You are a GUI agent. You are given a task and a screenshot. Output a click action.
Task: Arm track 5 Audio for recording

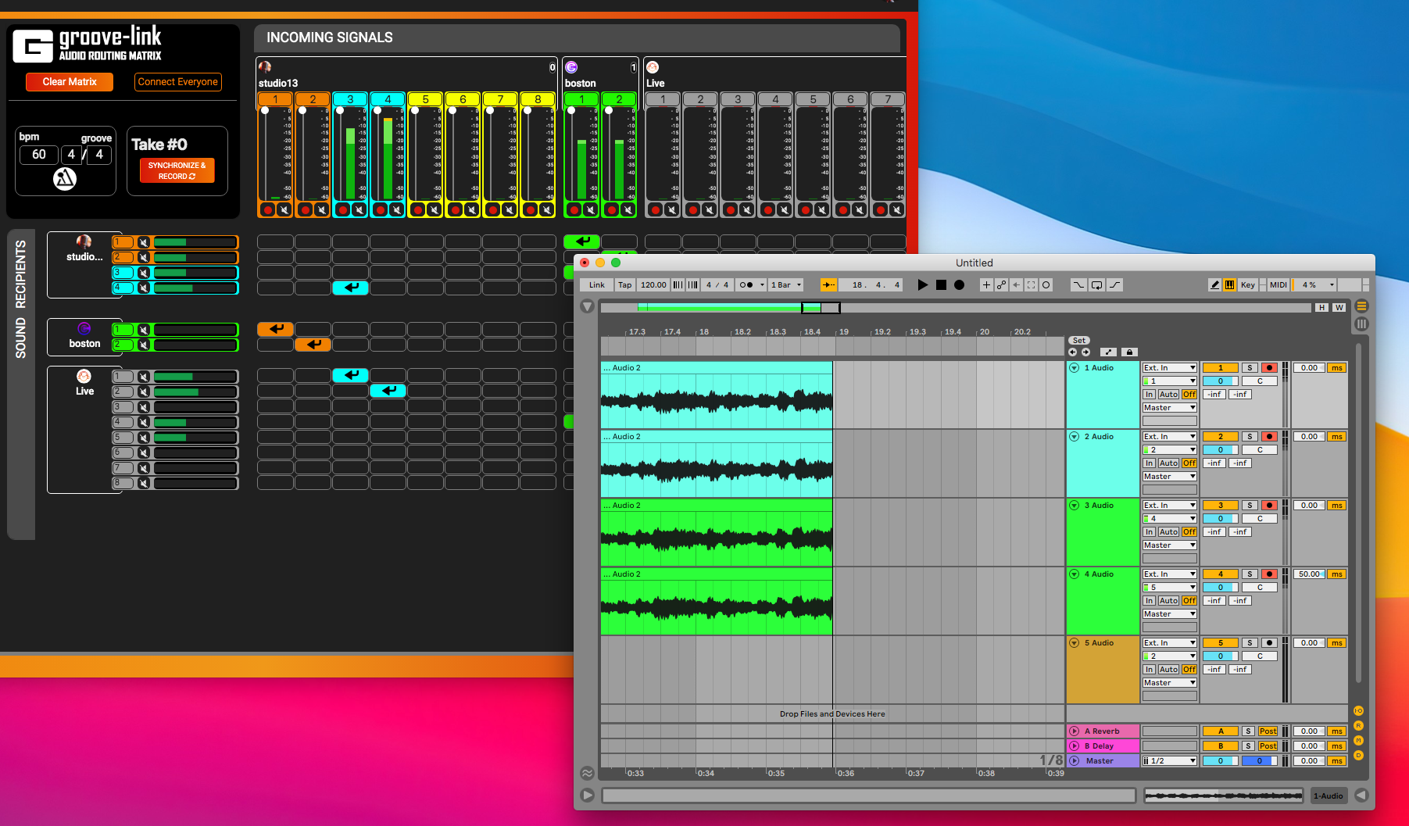pos(1269,643)
